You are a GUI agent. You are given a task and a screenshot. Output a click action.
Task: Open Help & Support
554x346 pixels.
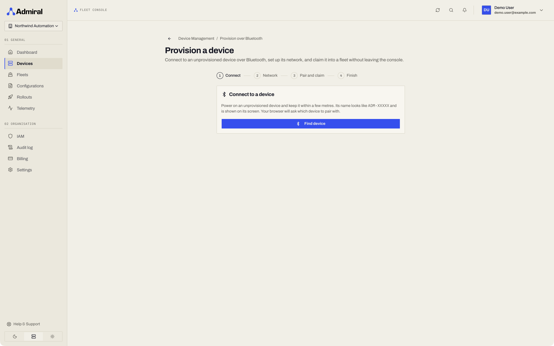[x=24, y=324]
